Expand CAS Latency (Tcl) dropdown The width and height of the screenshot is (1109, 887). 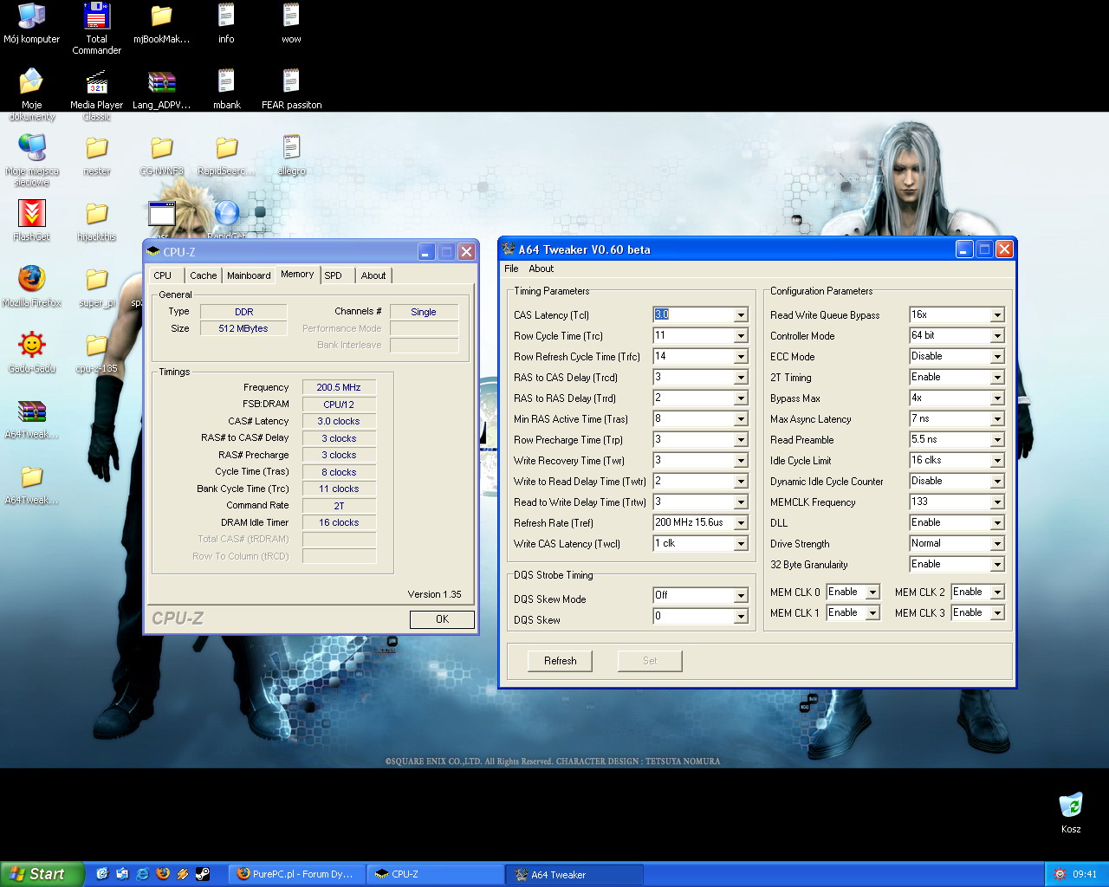741,315
